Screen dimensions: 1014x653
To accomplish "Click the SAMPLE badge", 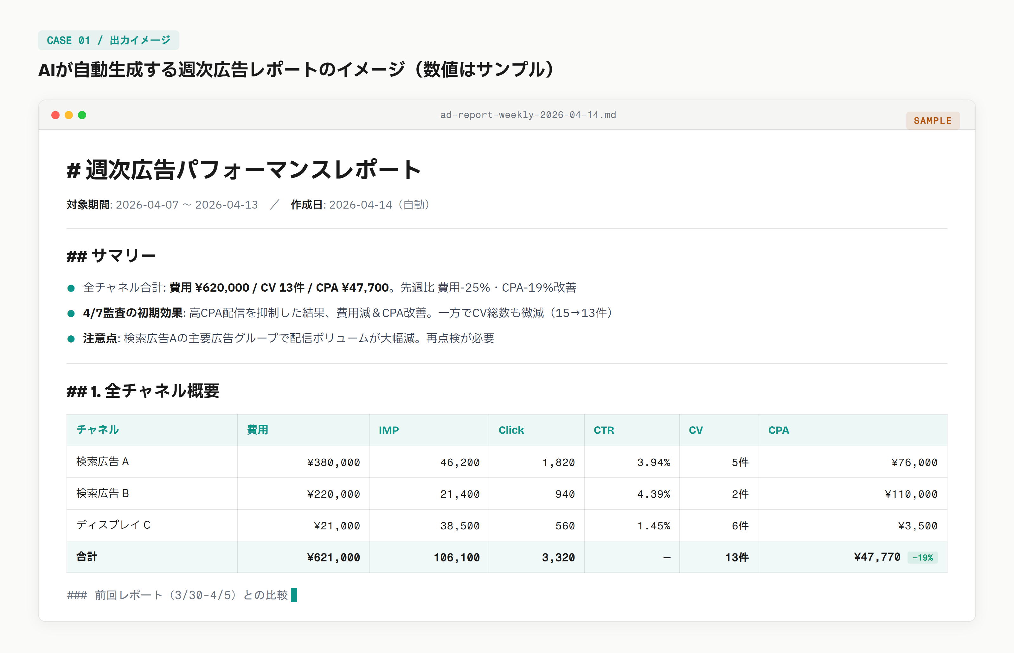I will (933, 121).
